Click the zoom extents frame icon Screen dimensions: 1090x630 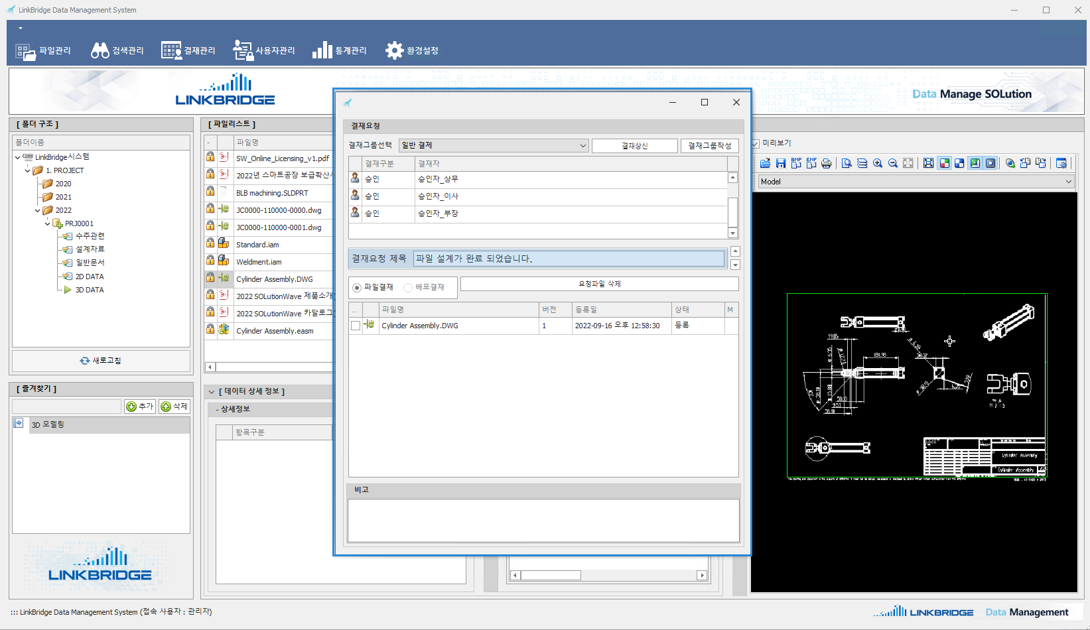pyautogui.click(x=928, y=163)
